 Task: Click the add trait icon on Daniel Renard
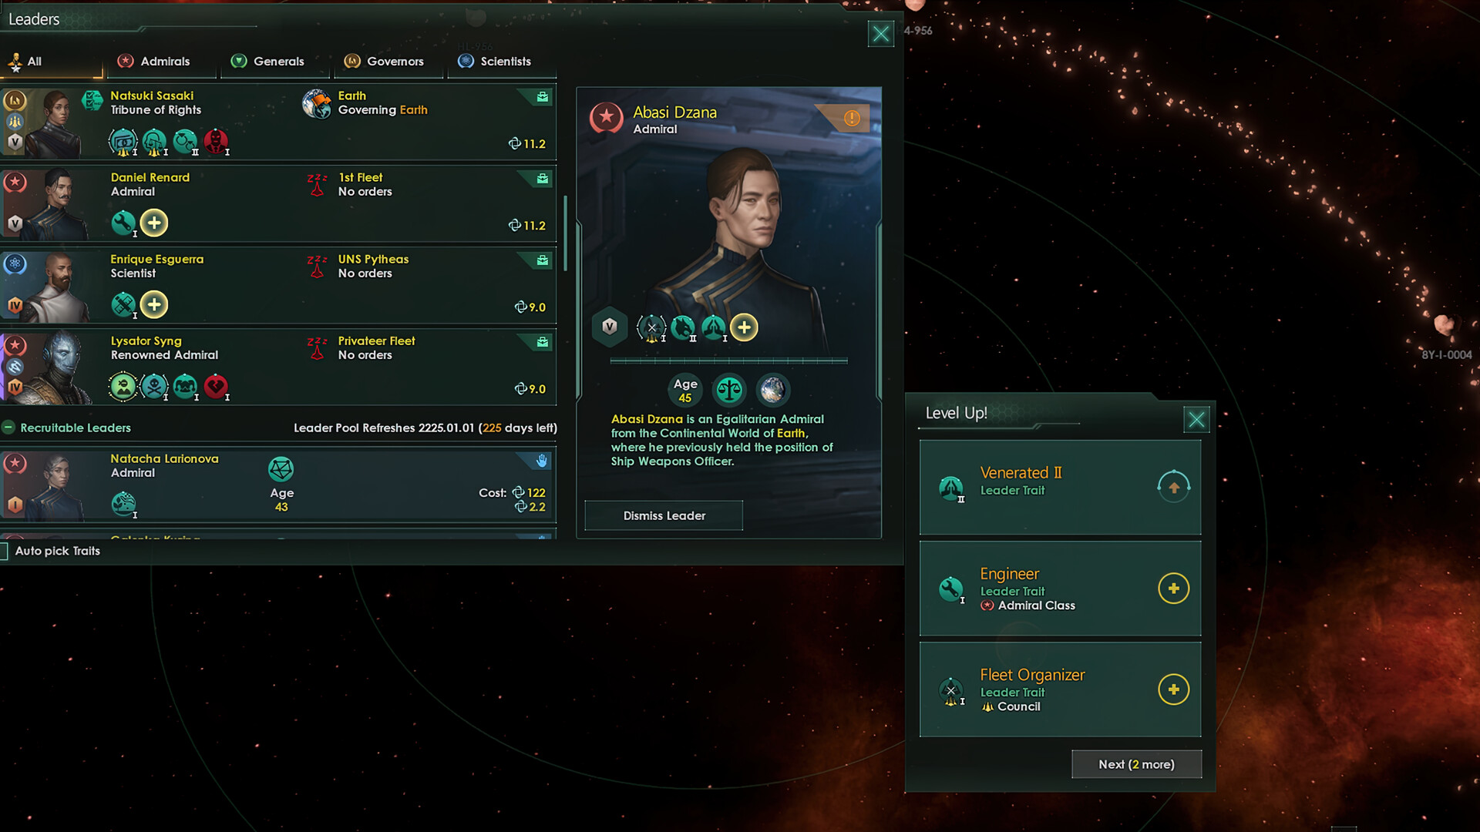point(153,223)
